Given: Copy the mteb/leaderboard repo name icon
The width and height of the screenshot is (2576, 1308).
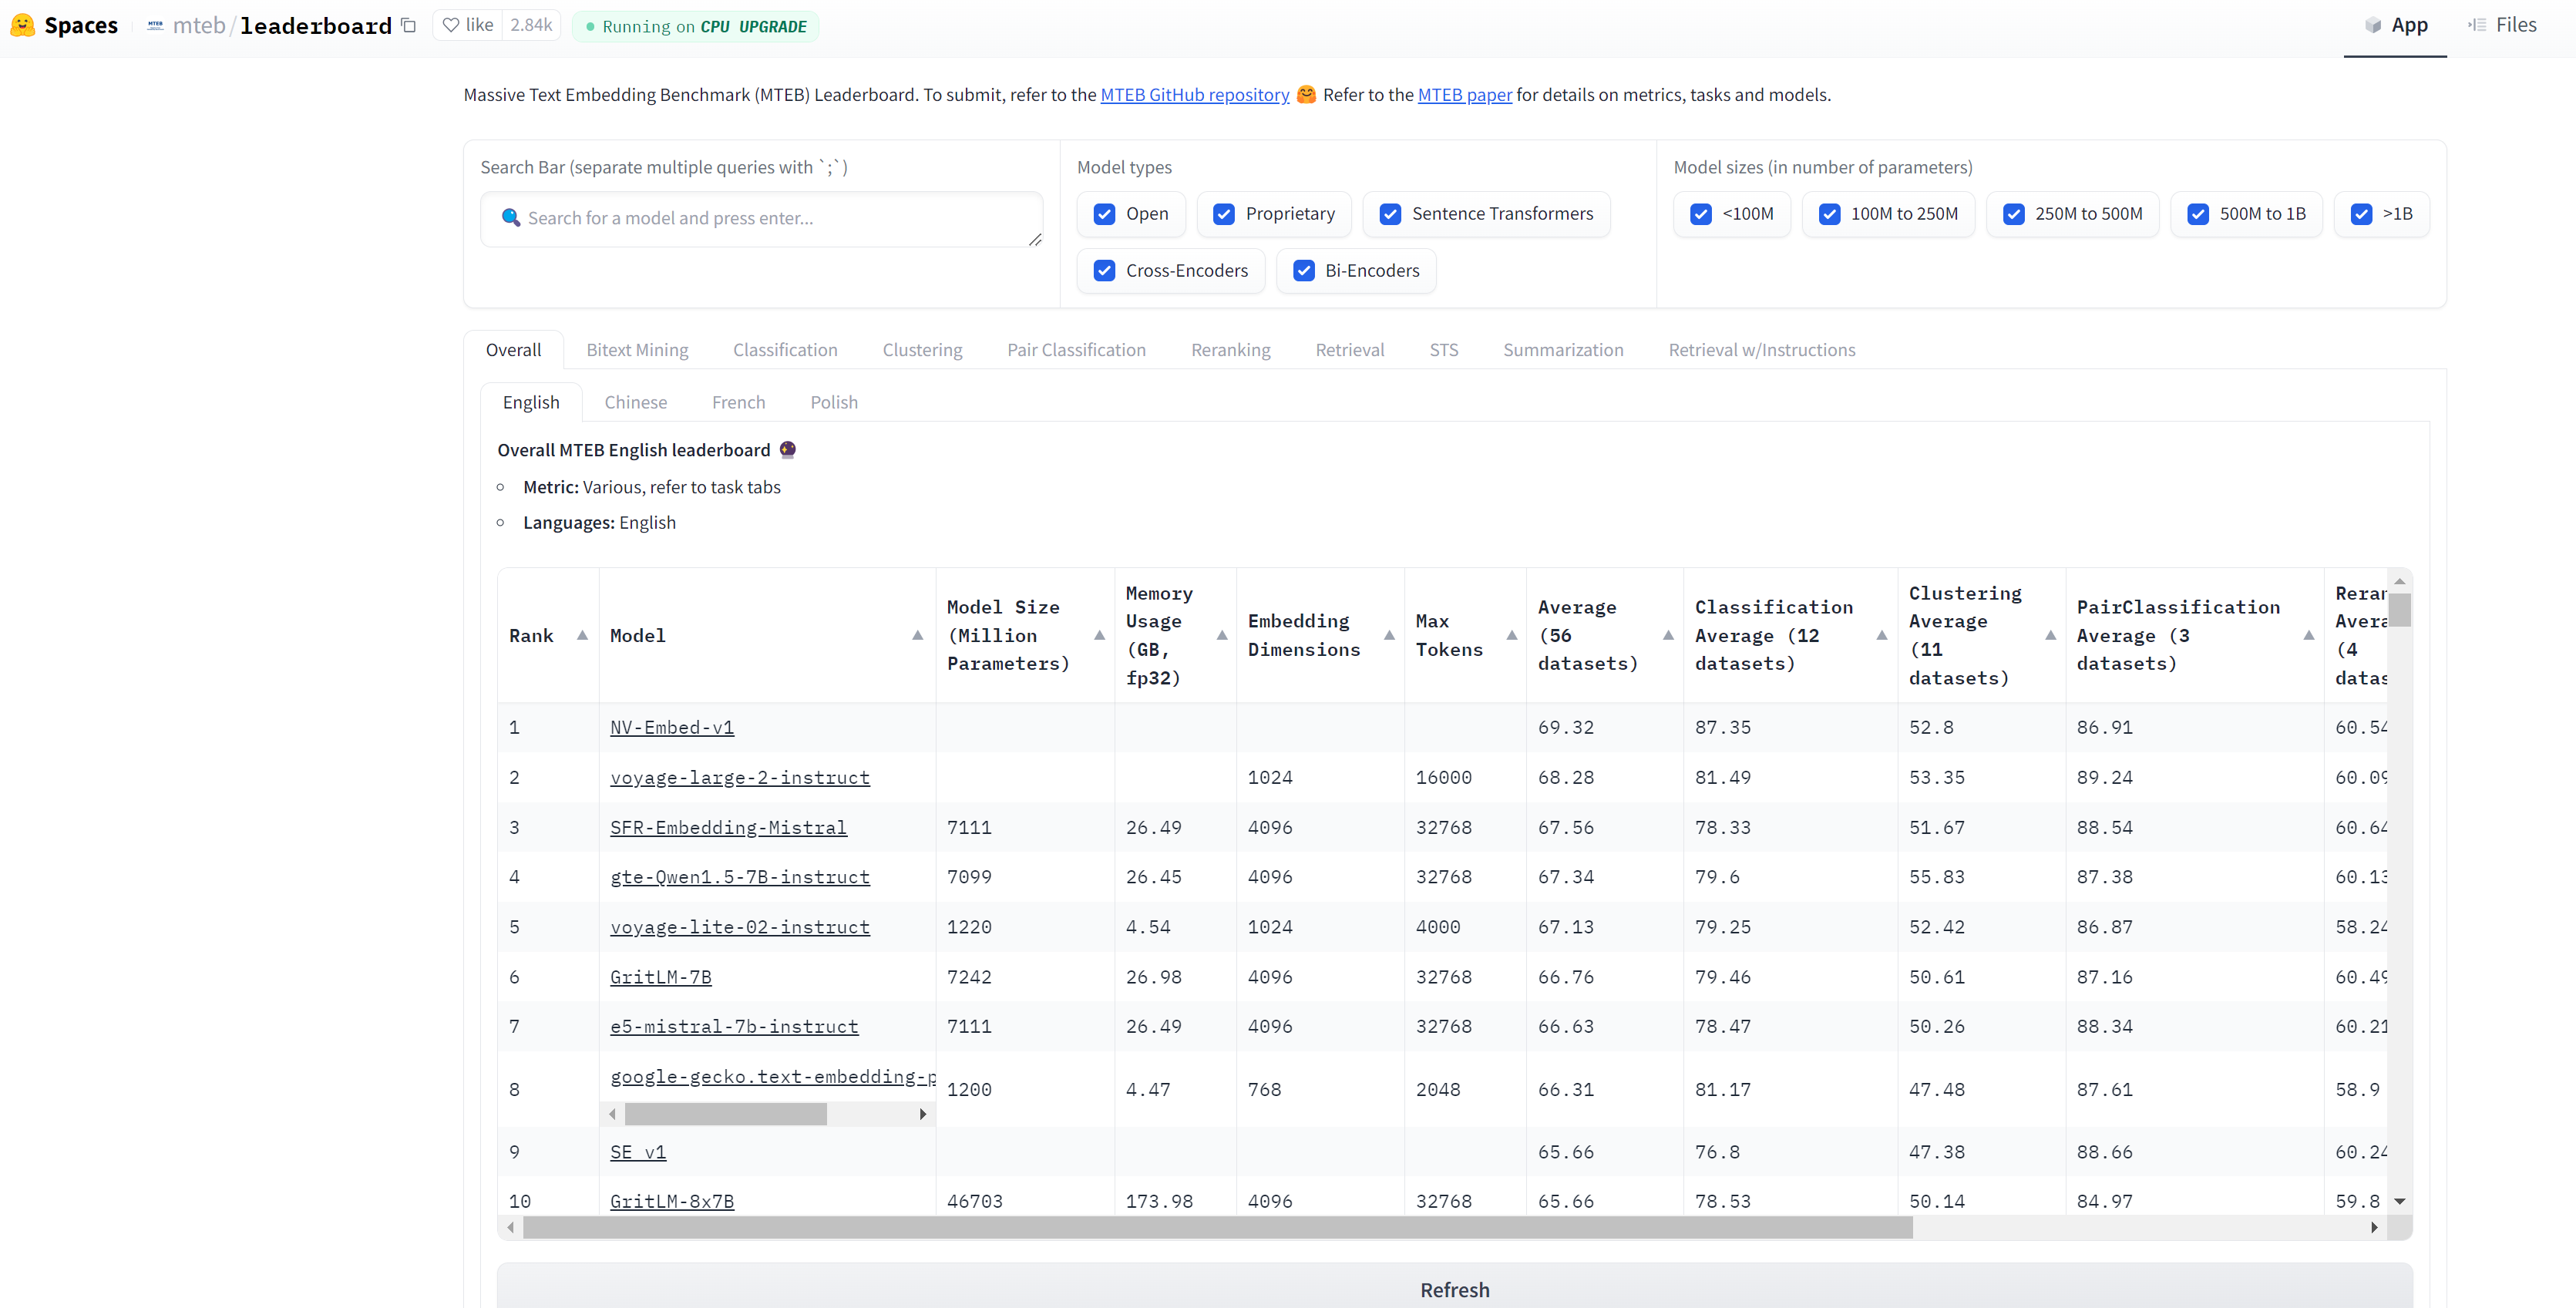Looking at the screenshot, I should [x=408, y=25].
